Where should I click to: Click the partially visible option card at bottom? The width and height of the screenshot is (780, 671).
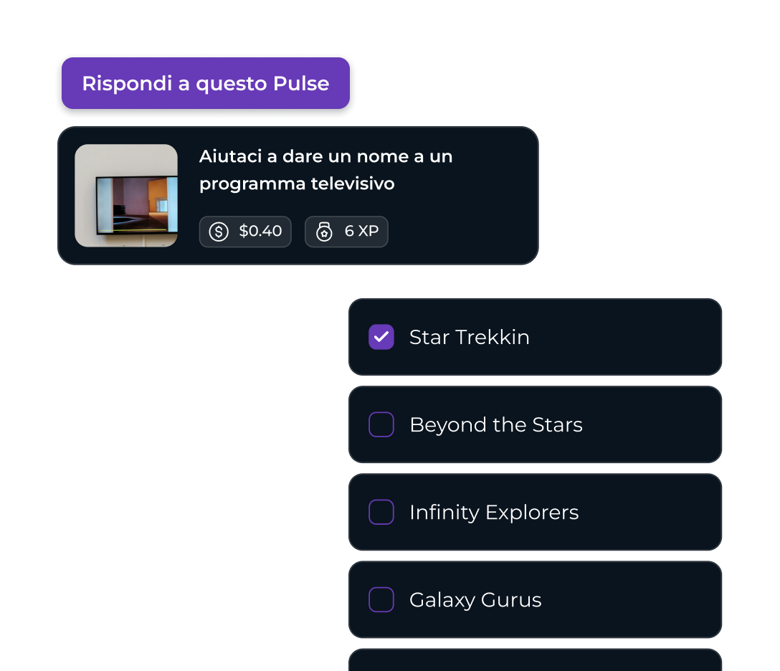[536, 660]
